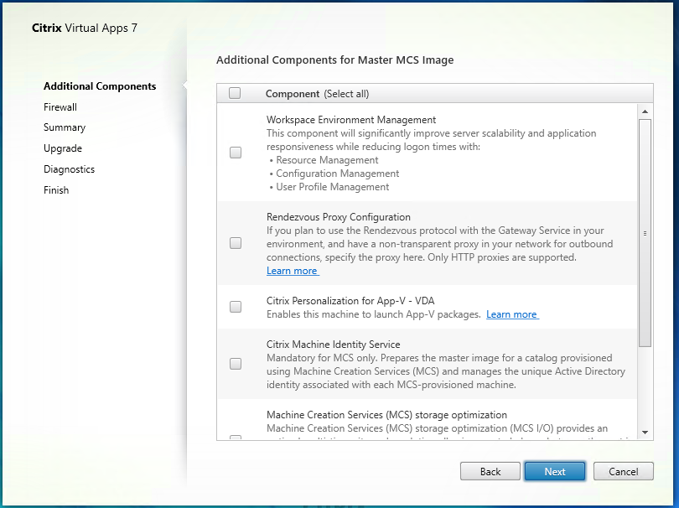Select the Diagnostics step in sidebar
This screenshot has height=508, width=679.
click(70, 169)
